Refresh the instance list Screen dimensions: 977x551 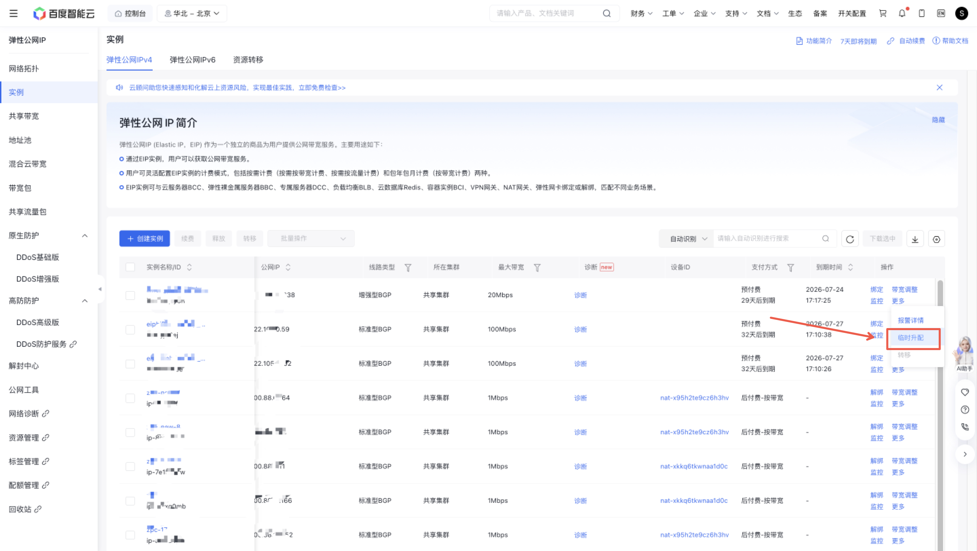pyautogui.click(x=849, y=239)
